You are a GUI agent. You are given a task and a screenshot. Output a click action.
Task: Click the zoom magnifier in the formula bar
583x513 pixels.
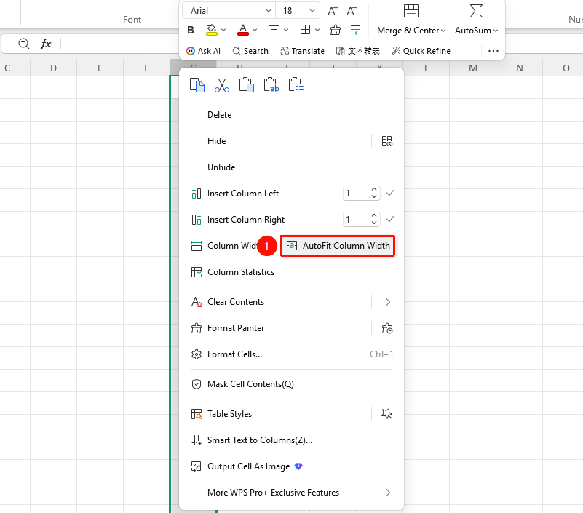(24, 44)
